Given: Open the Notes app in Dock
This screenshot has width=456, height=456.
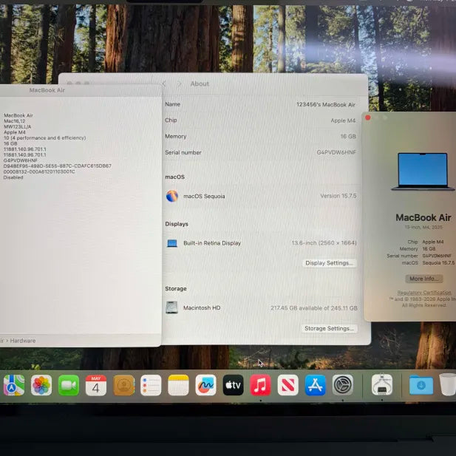Looking at the screenshot, I should 178,385.
